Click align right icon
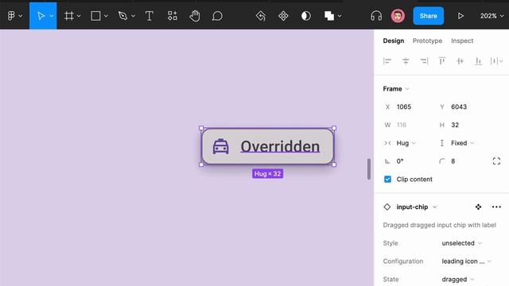 pos(424,60)
